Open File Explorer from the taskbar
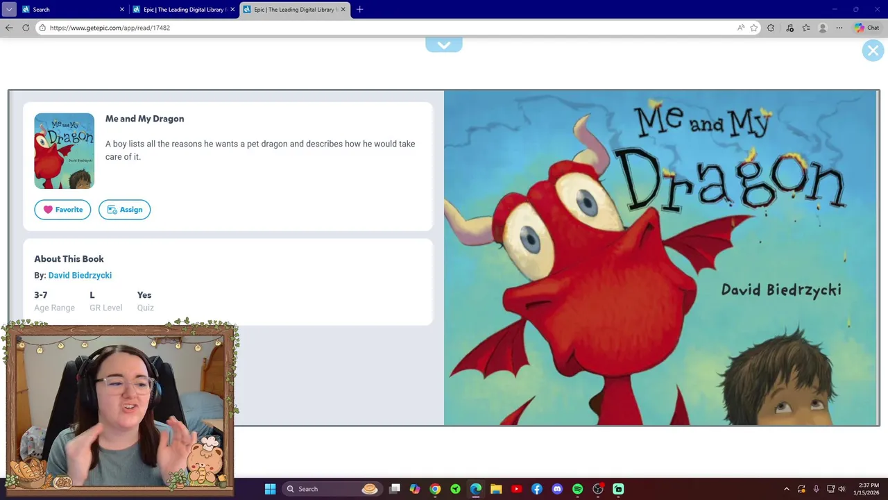The height and width of the screenshot is (500, 888). (496, 489)
